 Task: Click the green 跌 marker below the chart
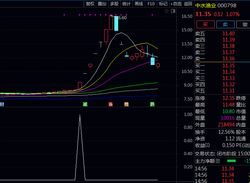click(x=152, y=104)
